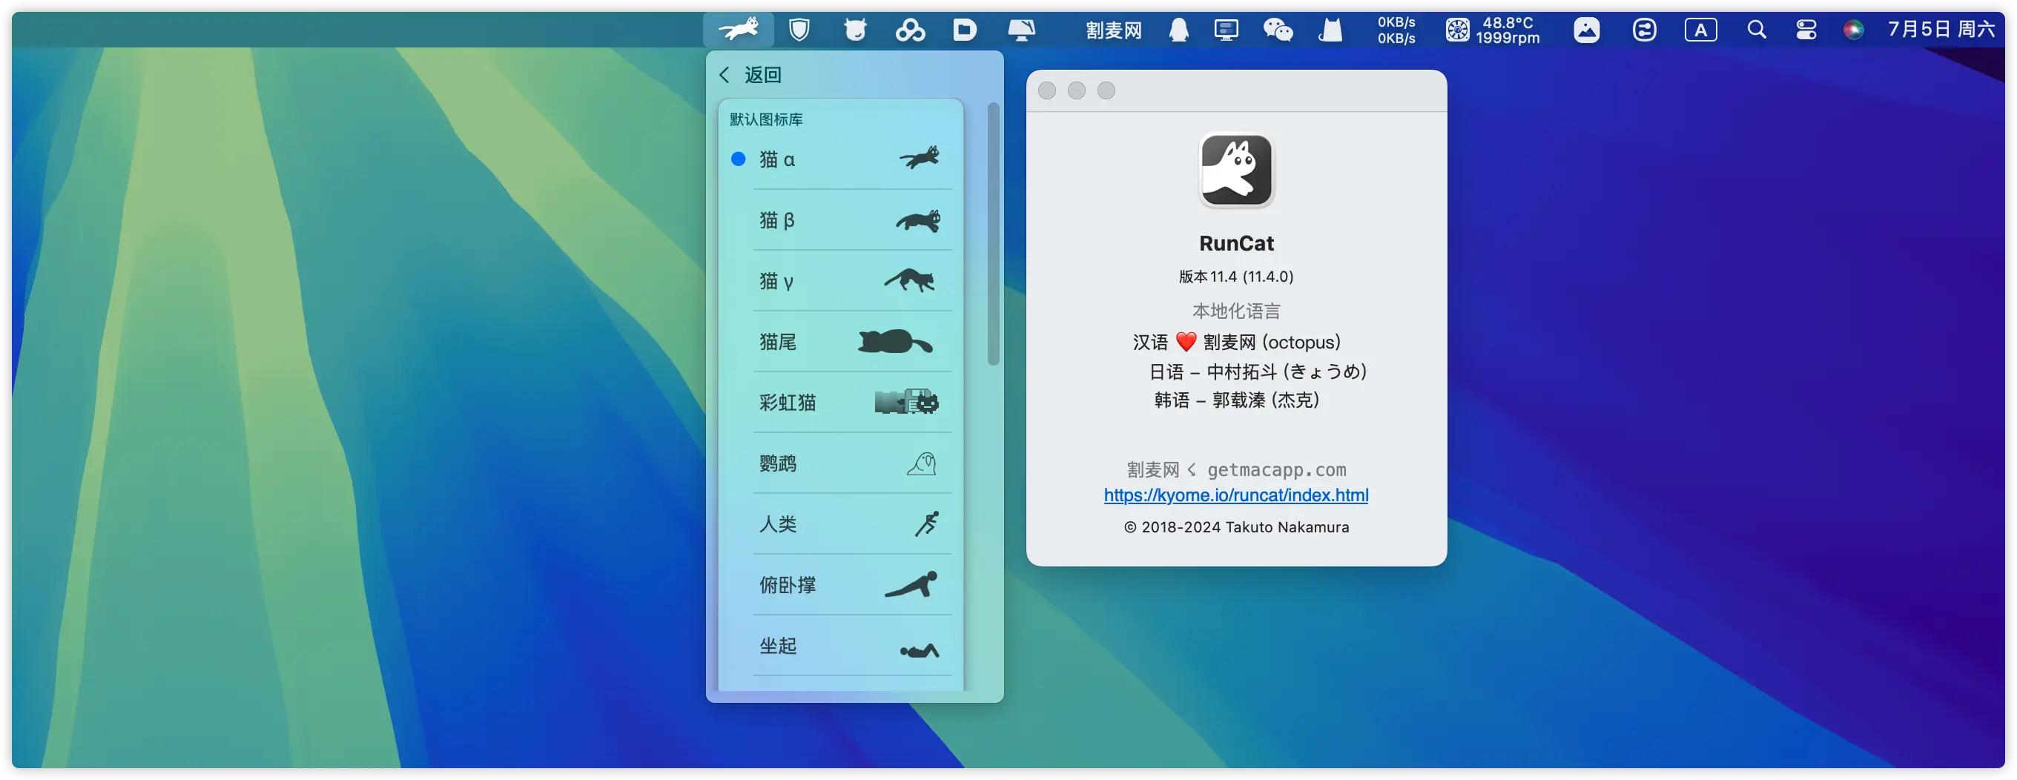Screen dimensions: 2017x780
Task: Click the 默认图标库 section header
Action: click(x=766, y=119)
